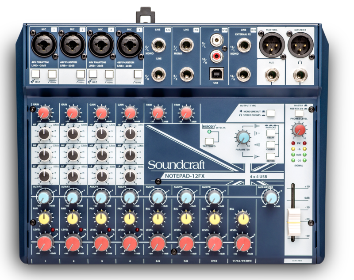Click the Master fader handle
The height and width of the screenshot is (280, 354).
(x=293, y=220)
